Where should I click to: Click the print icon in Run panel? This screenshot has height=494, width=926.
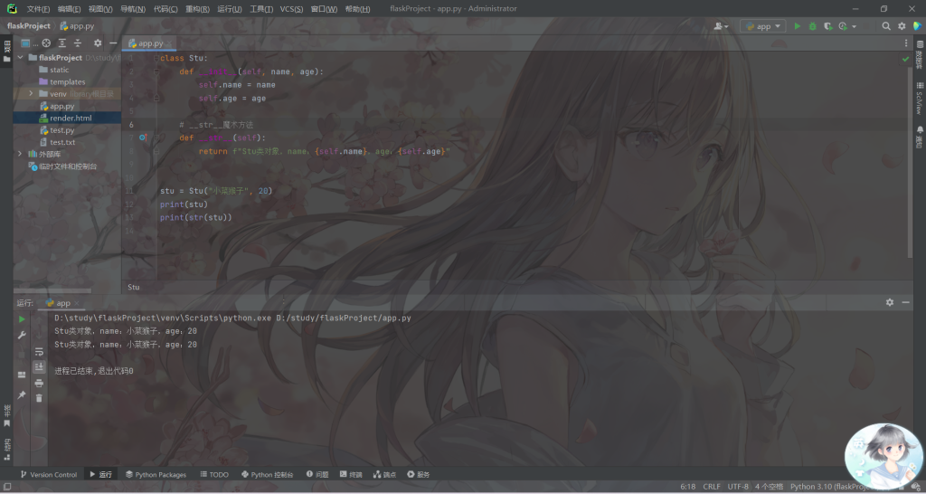[x=39, y=383]
